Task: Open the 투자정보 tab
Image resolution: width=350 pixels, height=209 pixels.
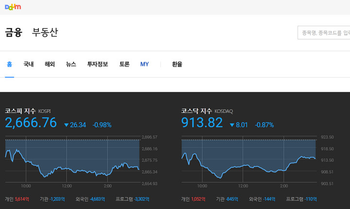Action: click(x=98, y=64)
